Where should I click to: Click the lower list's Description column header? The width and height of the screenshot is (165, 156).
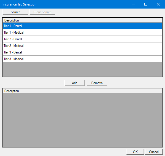tap(12, 91)
